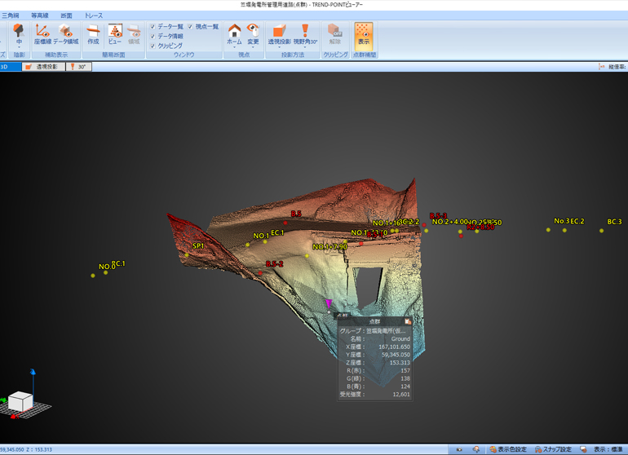Open the 陰影 中 shading dropdown
Screen dimensions: 628x455
pos(19,42)
